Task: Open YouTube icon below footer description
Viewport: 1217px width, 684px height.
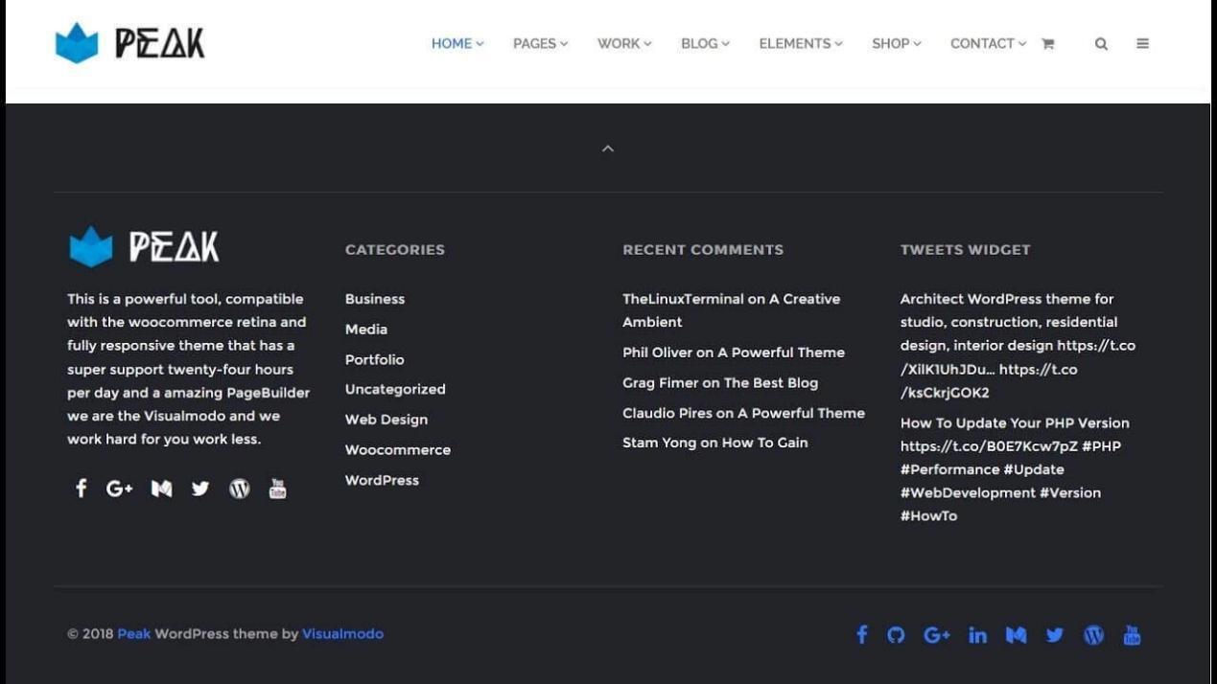Action: point(277,489)
